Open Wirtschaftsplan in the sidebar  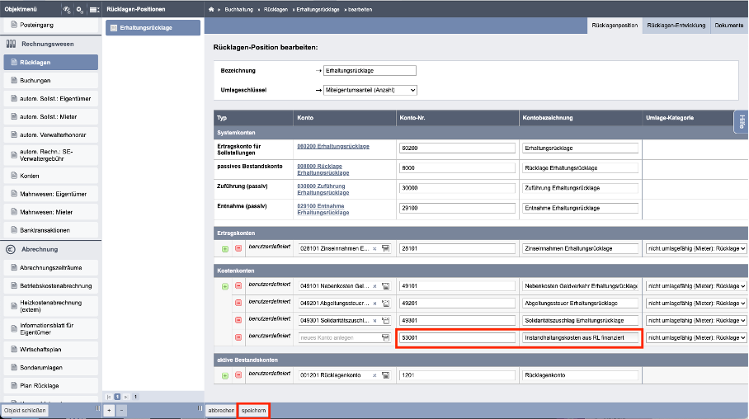click(50, 350)
